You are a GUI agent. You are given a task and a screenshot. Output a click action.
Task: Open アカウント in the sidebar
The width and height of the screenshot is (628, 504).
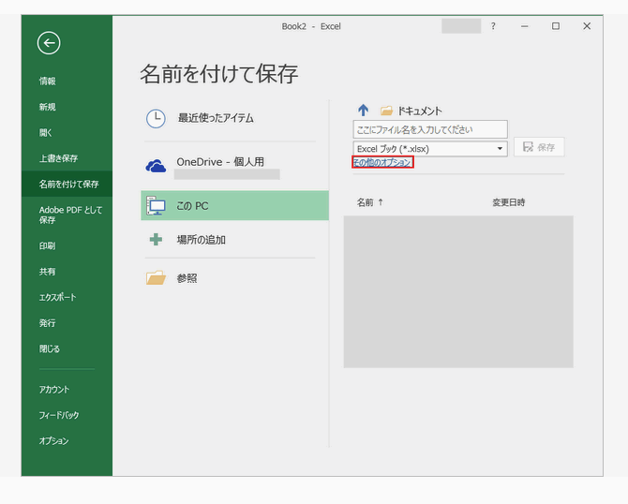54,390
